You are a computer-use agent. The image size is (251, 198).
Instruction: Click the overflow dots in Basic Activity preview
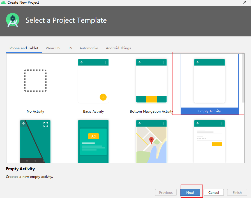coord(106,62)
